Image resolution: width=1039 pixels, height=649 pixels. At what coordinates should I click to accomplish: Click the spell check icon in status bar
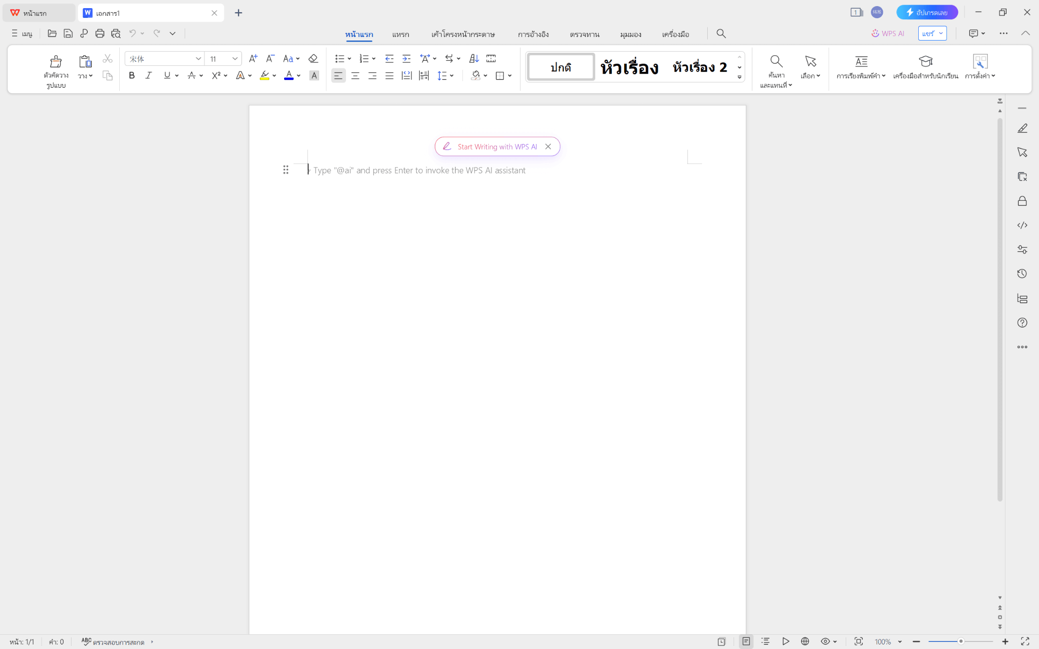tap(86, 641)
